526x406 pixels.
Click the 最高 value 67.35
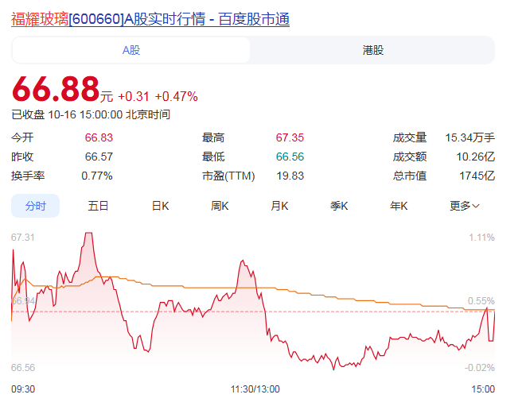tap(290, 137)
